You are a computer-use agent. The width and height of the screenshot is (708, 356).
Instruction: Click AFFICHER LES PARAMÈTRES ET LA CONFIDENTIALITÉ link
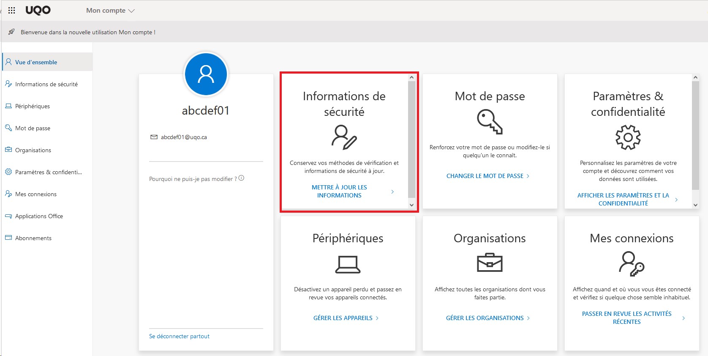[x=623, y=199]
